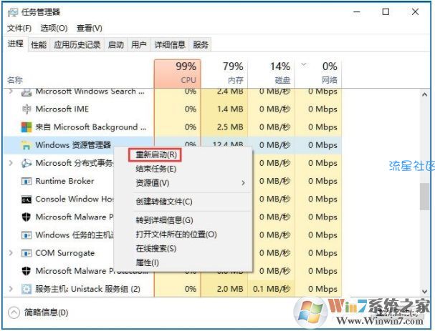Sort by the 内存 column header
This screenshot has width=435, height=331.
(224, 74)
